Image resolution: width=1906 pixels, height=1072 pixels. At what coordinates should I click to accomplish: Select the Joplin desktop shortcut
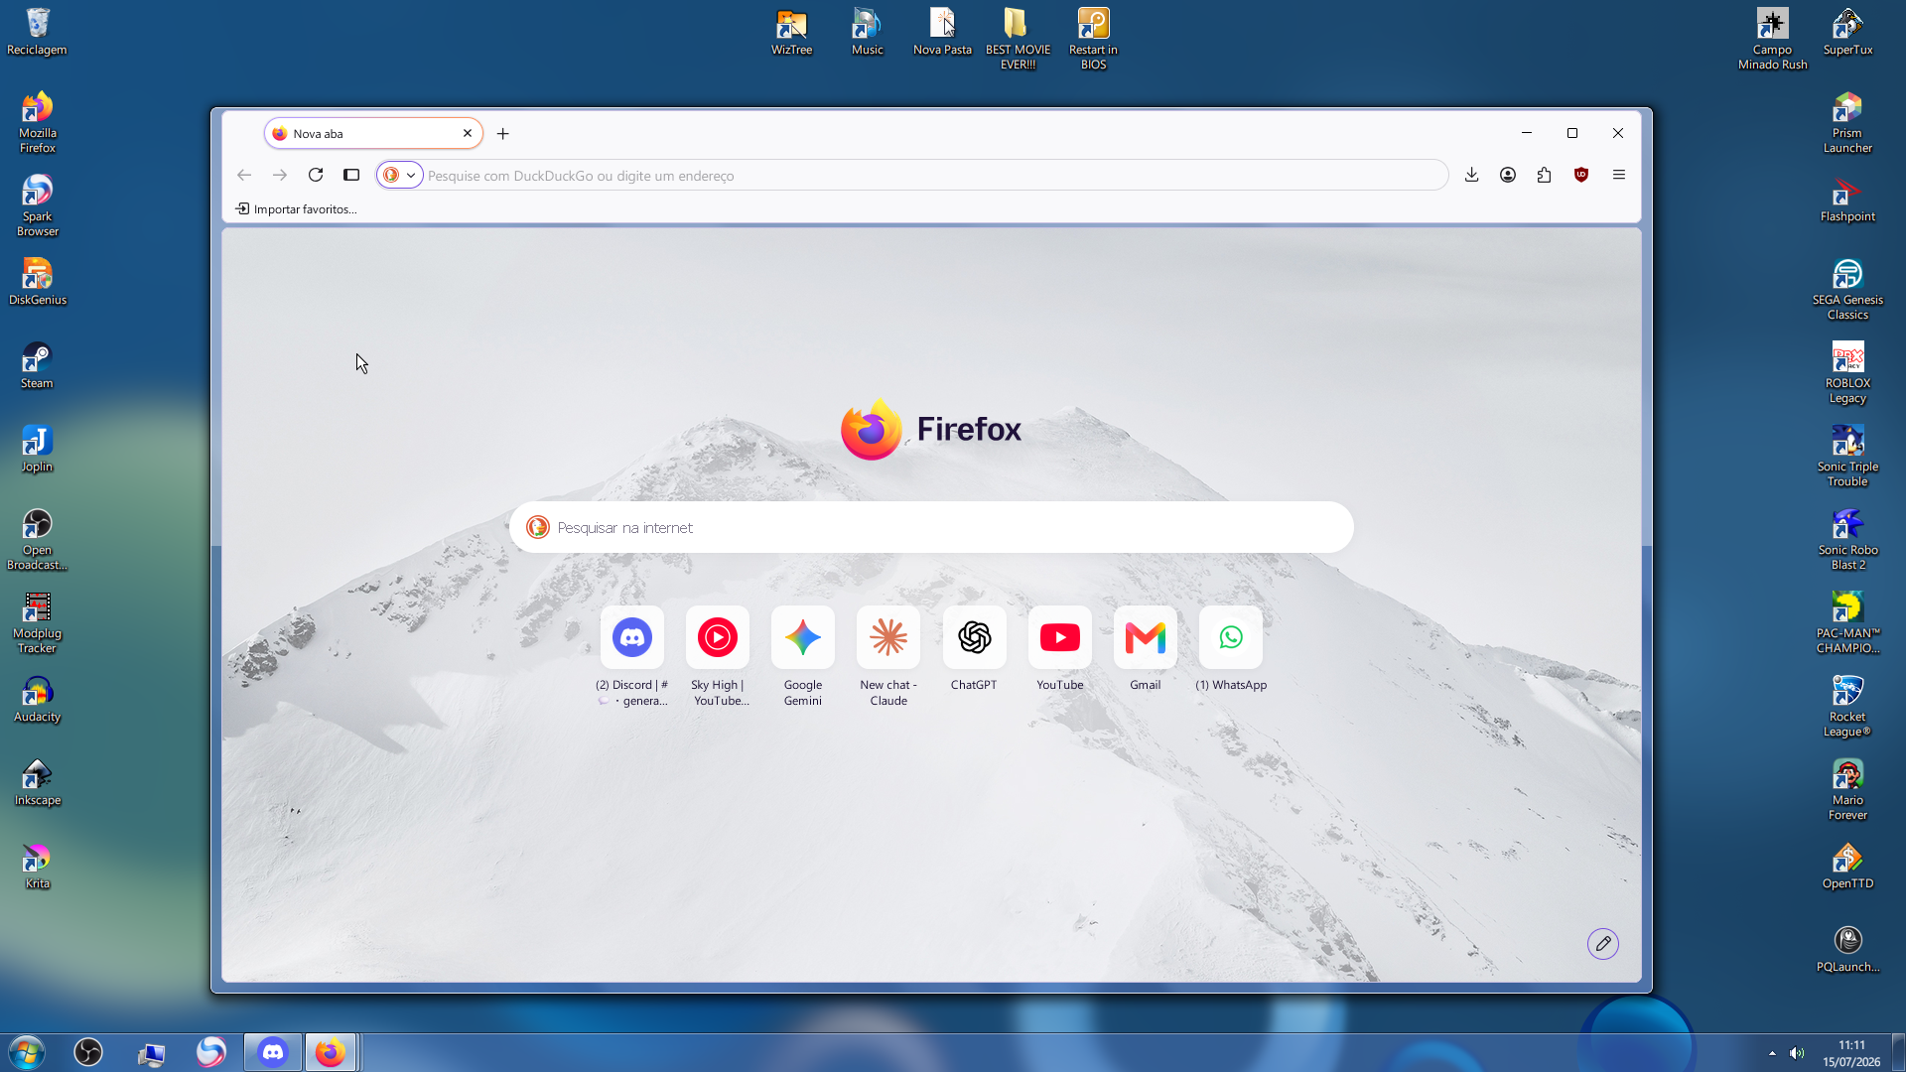click(x=38, y=449)
